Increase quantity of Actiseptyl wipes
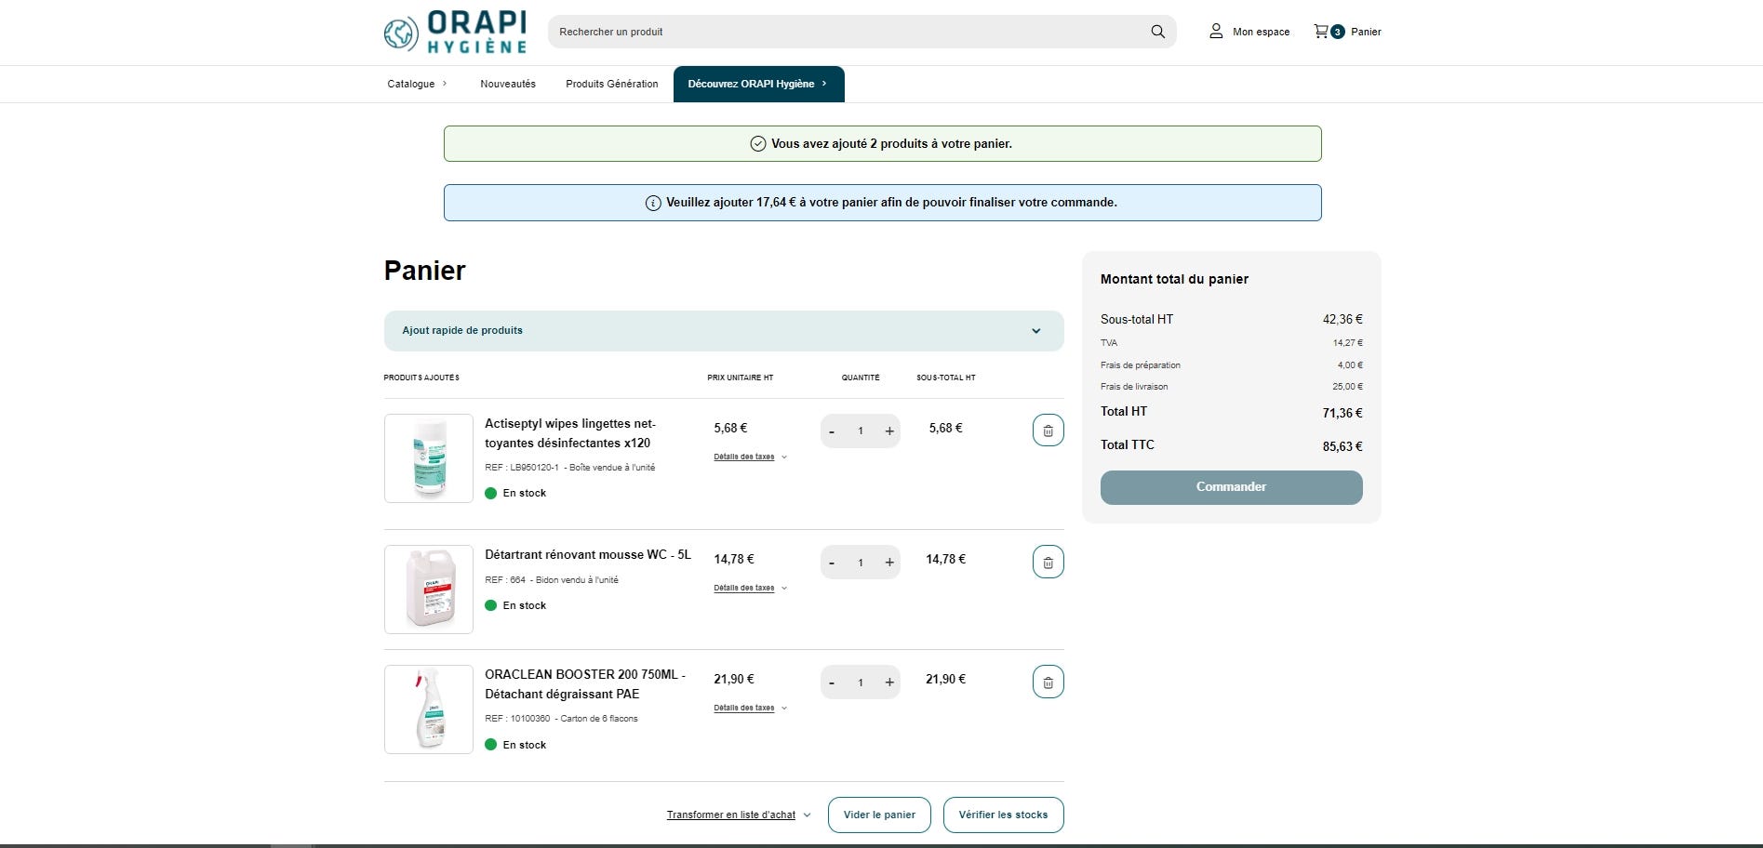Image resolution: width=1763 pixels, height=848 pixels. click(889, 431)
